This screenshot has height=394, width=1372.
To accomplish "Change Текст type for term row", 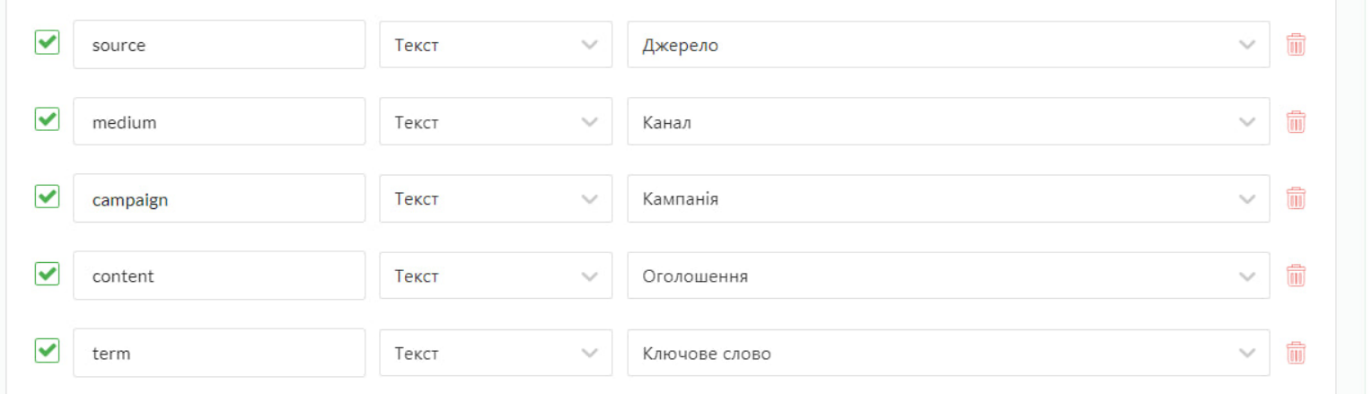I will coord(496,353).
